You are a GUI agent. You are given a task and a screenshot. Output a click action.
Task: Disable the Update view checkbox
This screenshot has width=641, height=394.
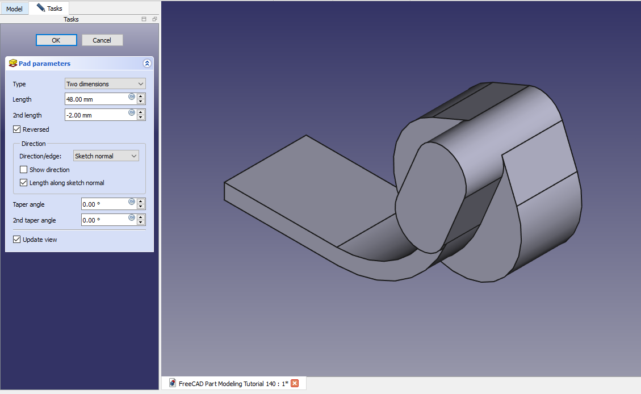pyautogui.click(x=16, y=240)
